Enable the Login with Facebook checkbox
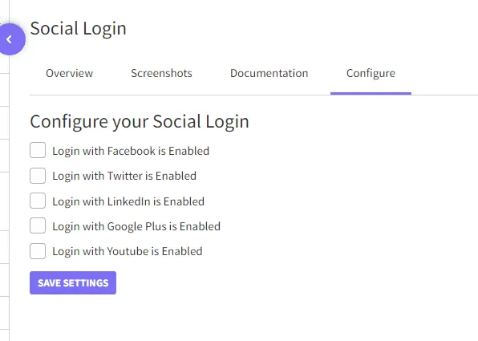The width and height of the screenshot is (478, 341). pyautogui.click(x=38, y=150)
